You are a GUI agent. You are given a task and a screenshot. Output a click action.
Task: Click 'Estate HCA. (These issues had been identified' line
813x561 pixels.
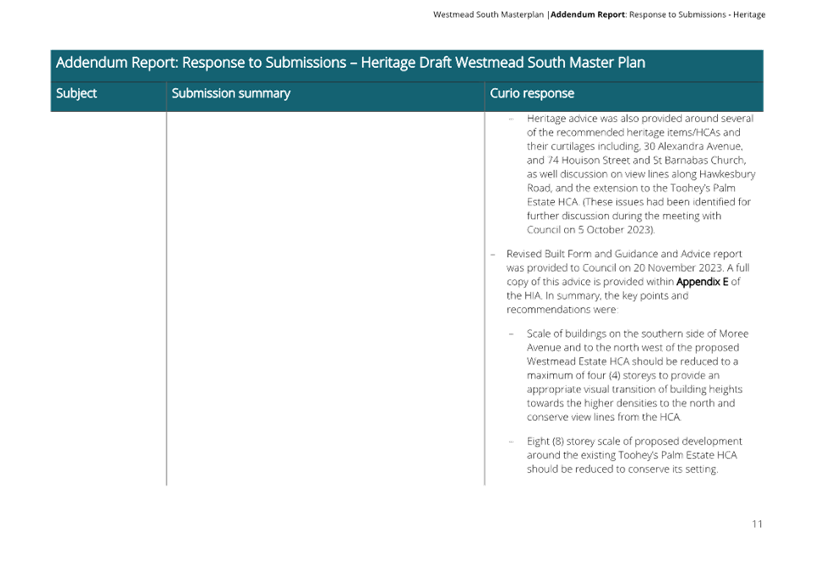[639, 202]
